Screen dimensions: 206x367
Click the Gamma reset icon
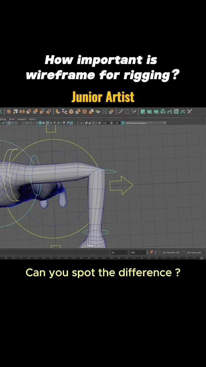(x=111, y=123)
